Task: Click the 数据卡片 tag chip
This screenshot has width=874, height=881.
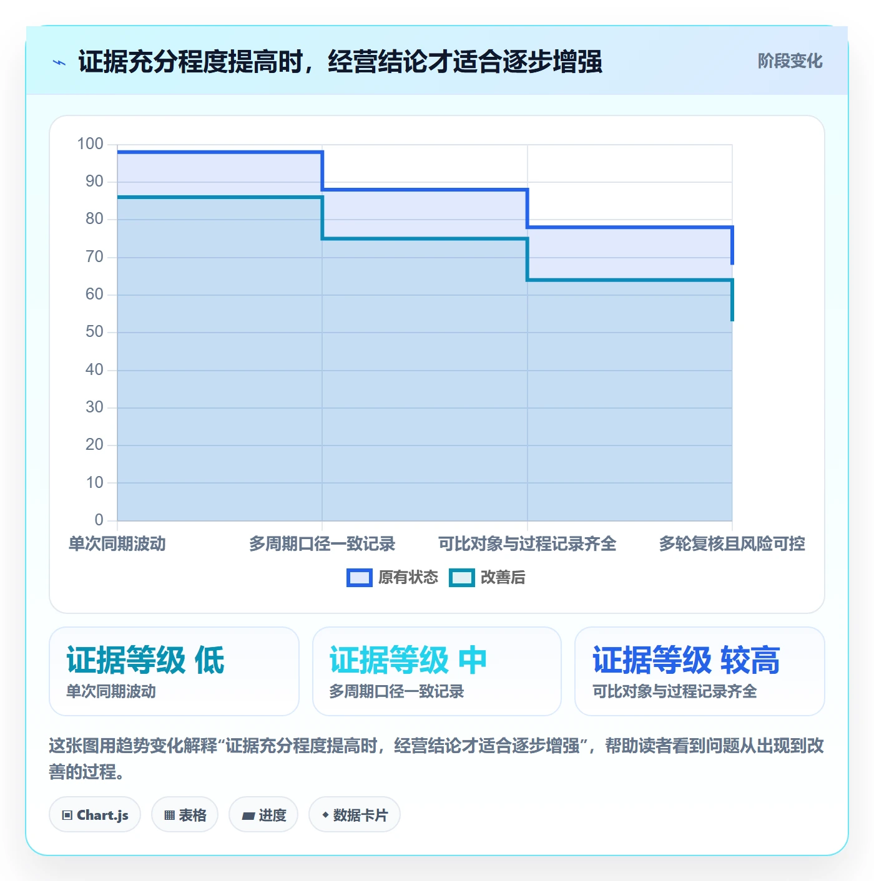Action: (x=355, y=815)
